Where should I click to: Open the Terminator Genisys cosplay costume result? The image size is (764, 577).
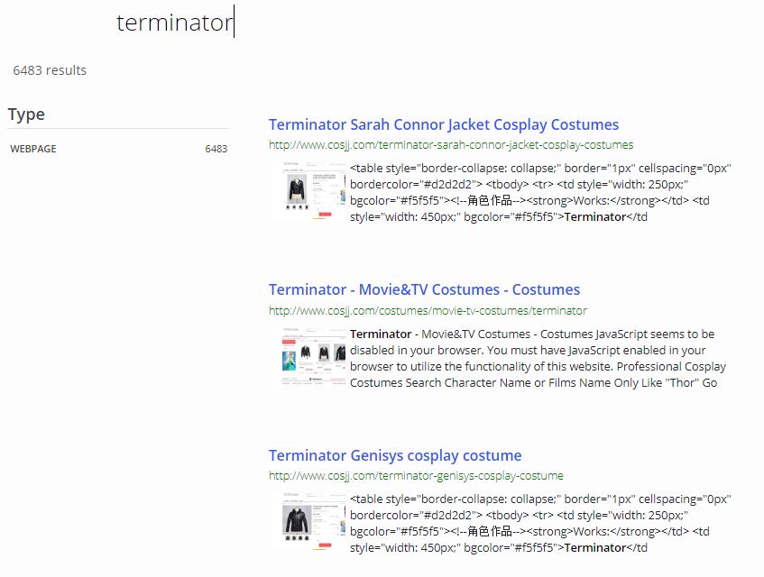point(394,455)
